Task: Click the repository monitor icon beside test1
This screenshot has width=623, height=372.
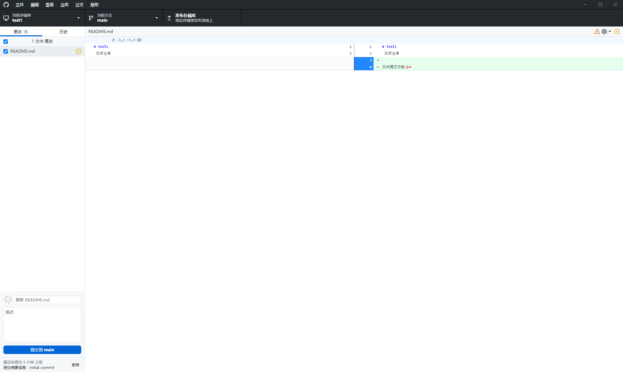Action: 6,18
